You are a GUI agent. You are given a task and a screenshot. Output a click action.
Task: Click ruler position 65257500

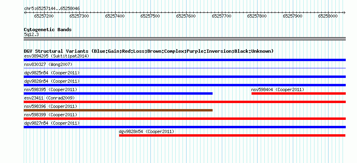(150, 16)
